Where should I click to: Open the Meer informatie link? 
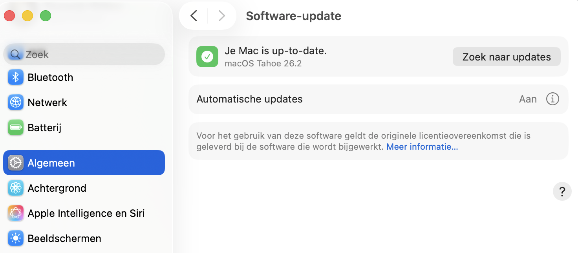click(x=422, y=146)
